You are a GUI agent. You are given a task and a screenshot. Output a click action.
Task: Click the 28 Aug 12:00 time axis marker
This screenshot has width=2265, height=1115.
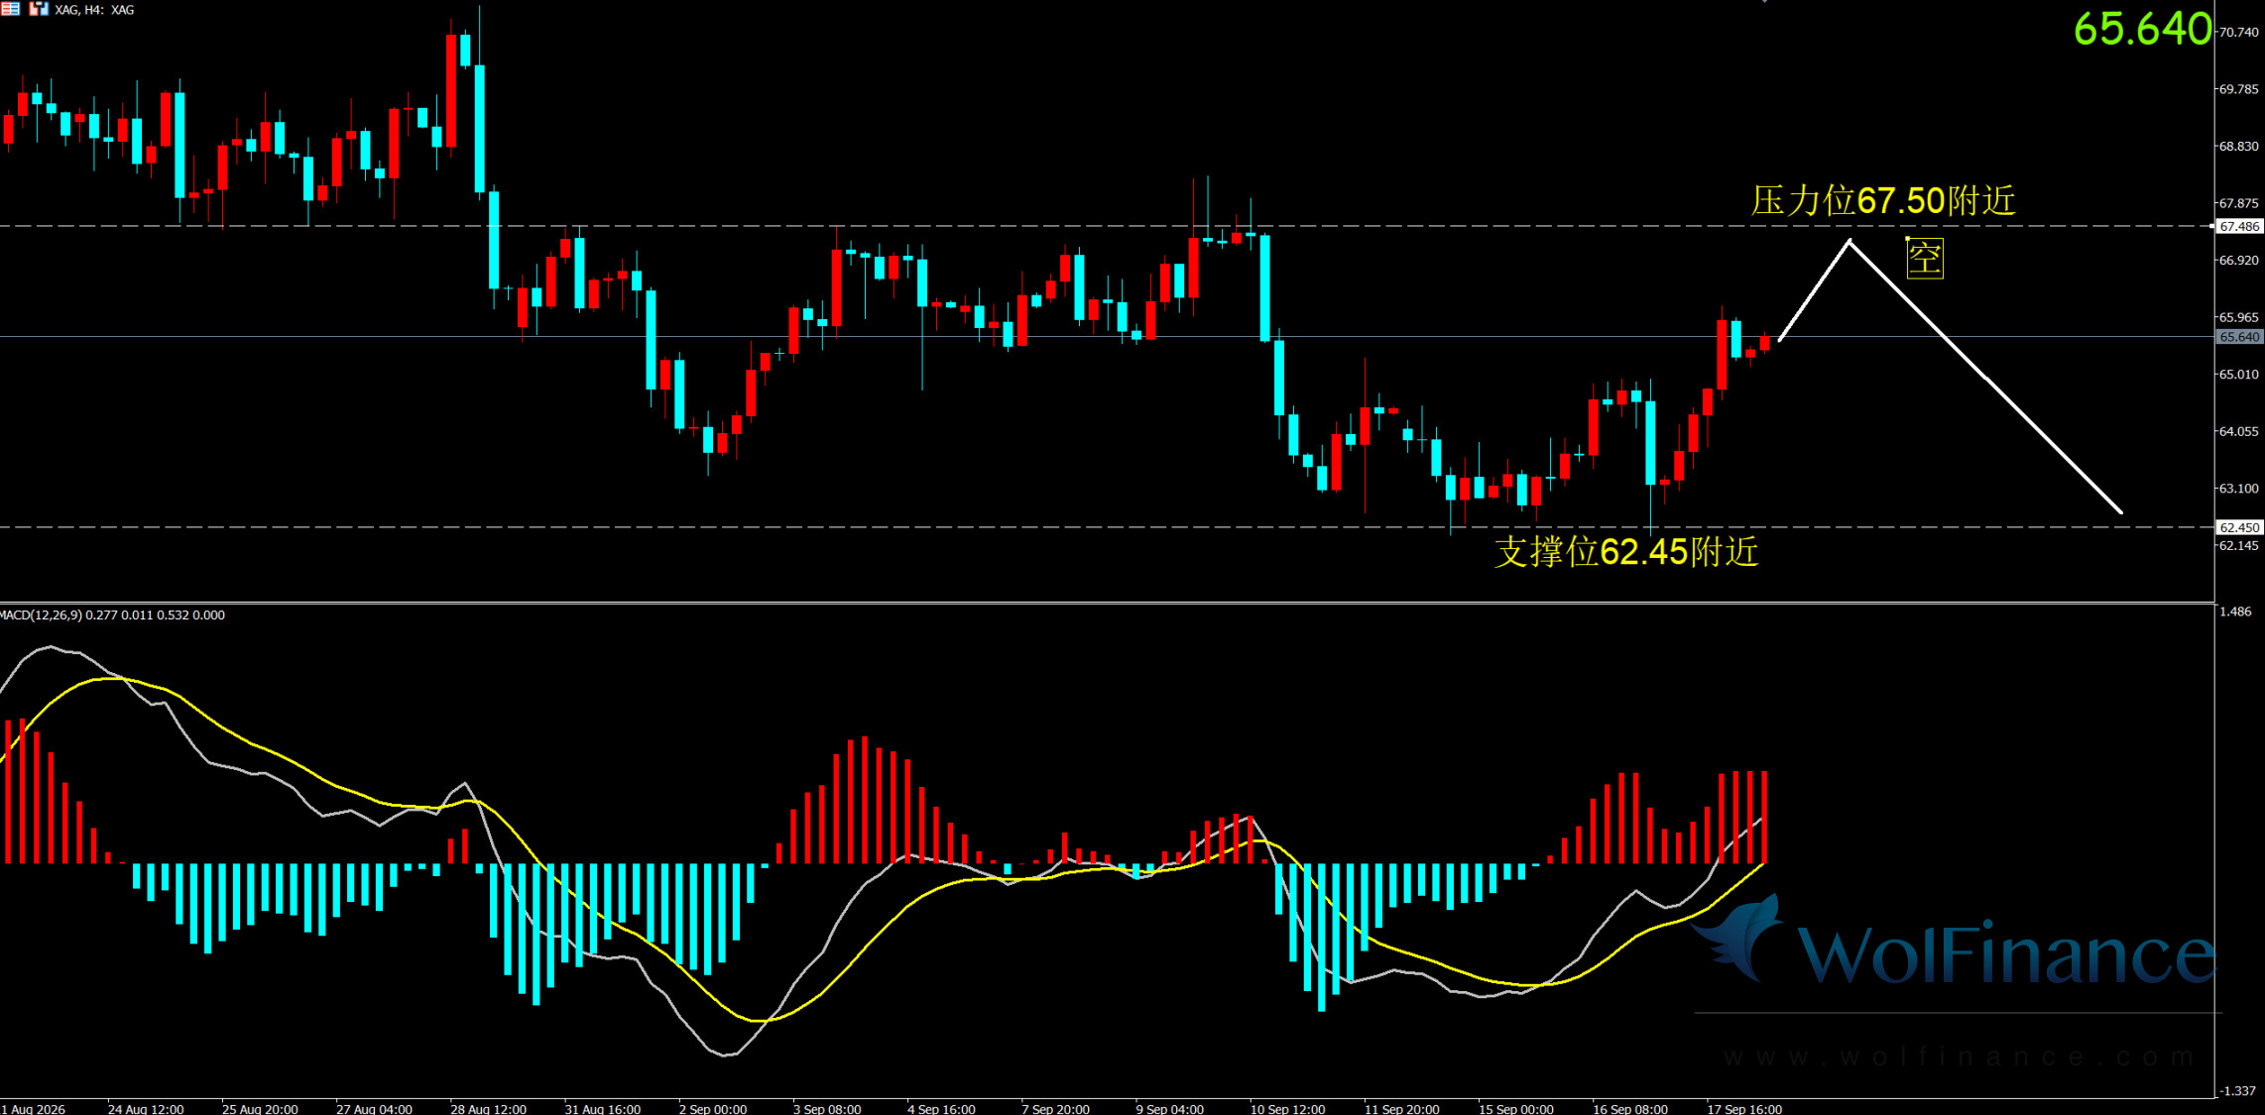(x=488, y=1108)
